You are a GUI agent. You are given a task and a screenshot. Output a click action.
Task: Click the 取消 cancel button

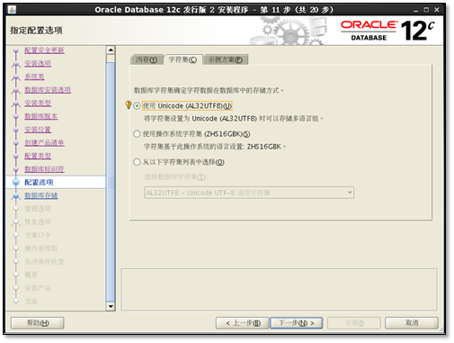tap(412, 323)
